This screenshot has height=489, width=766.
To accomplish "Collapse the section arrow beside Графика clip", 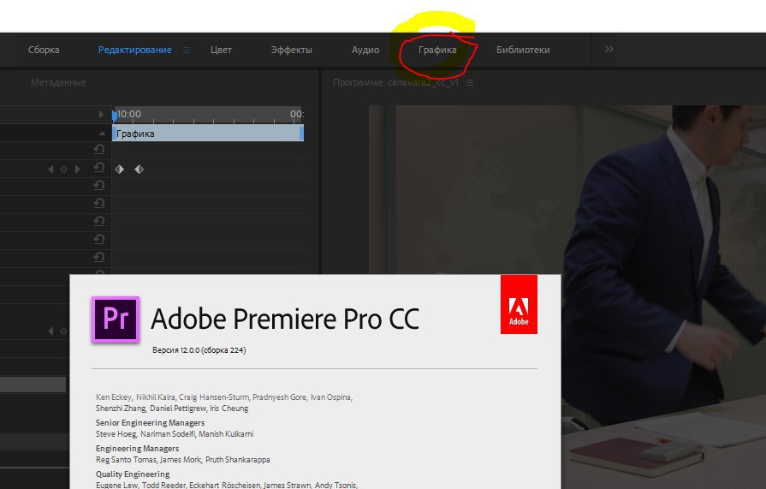I will point(102,133).
